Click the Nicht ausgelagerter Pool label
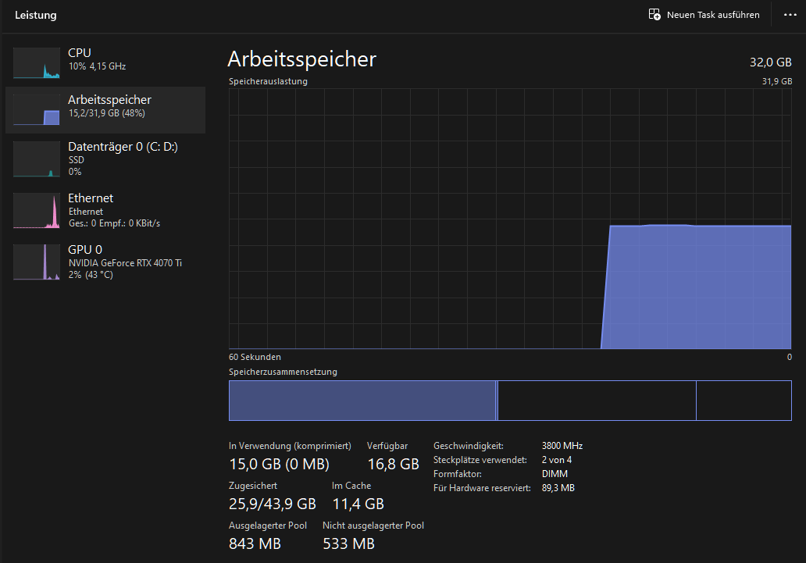 [x=373, y=526]
